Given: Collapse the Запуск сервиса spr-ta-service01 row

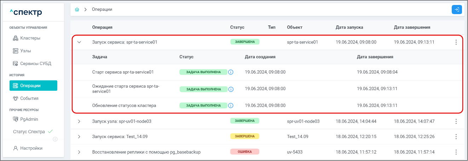Looking at the screenshot, I should pos(79,42).
